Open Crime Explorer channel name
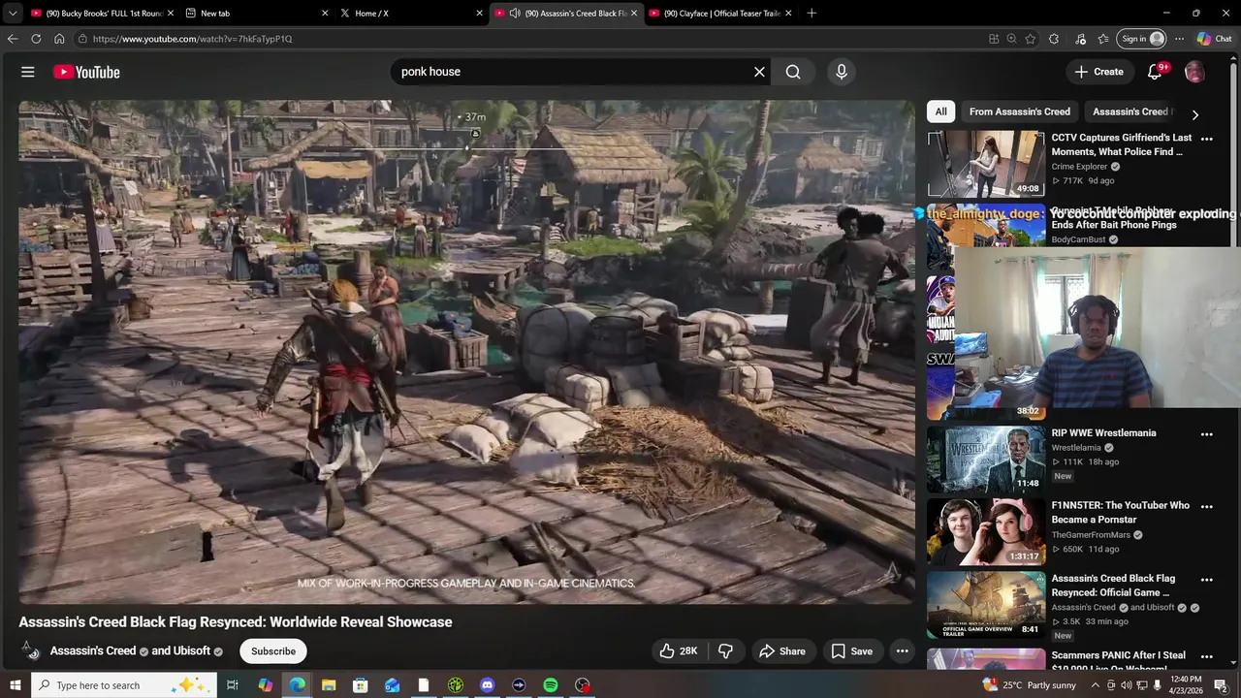 (x=1079, y=167)
